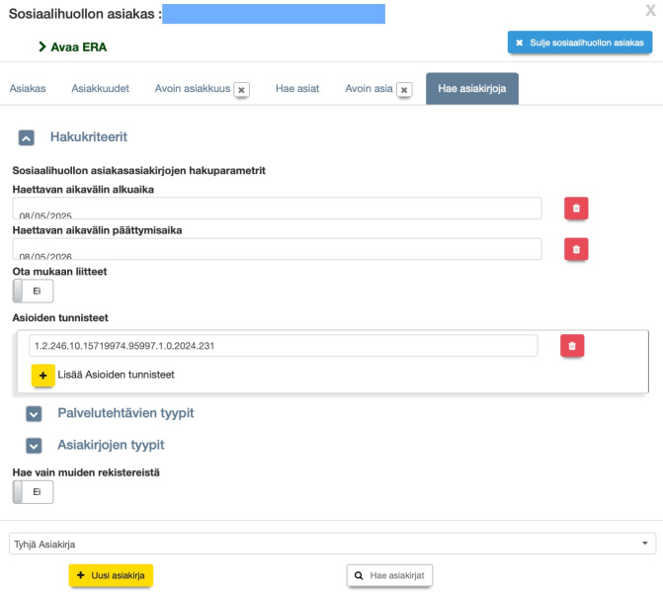Click Sulje sosiaalihuollon asiakas button

[x=580, y=42]
